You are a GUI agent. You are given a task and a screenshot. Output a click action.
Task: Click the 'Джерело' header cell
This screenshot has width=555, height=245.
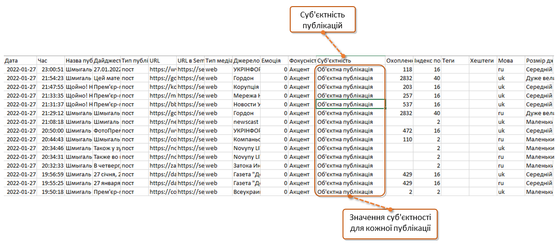[246, 60]
